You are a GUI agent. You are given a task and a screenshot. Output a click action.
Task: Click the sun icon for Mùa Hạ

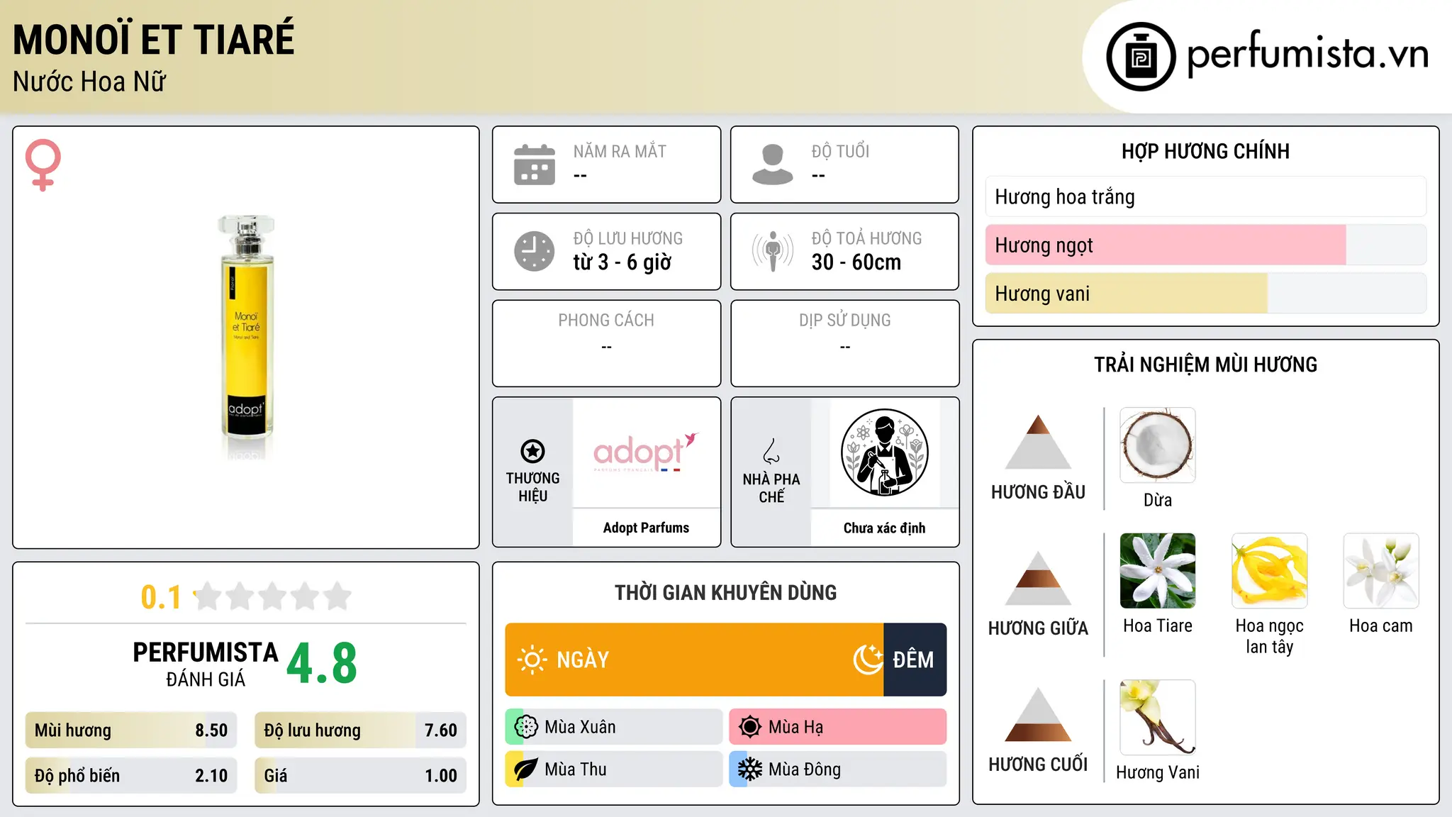pyautogui.click(x=750, y=727)
